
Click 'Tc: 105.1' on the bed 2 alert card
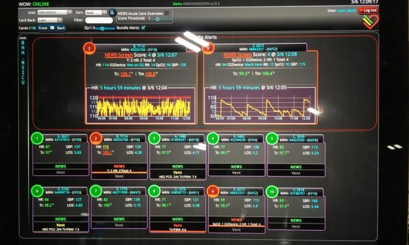123,74
